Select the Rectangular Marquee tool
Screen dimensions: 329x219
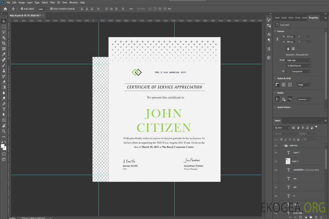click(4, 26)
